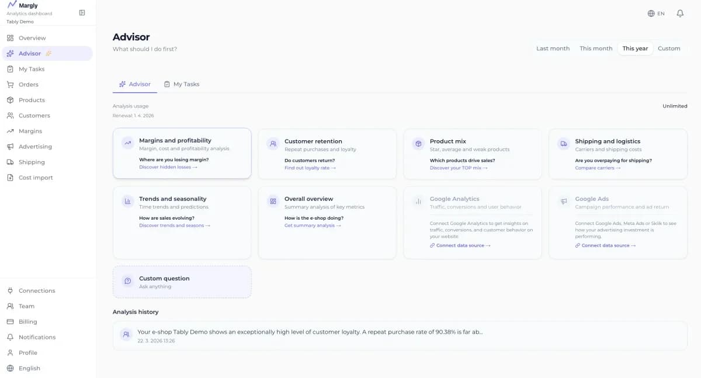Screen dimensions: 701x378
Task: Open Team settings from the sidebar
Action: (x=11, y=306)
